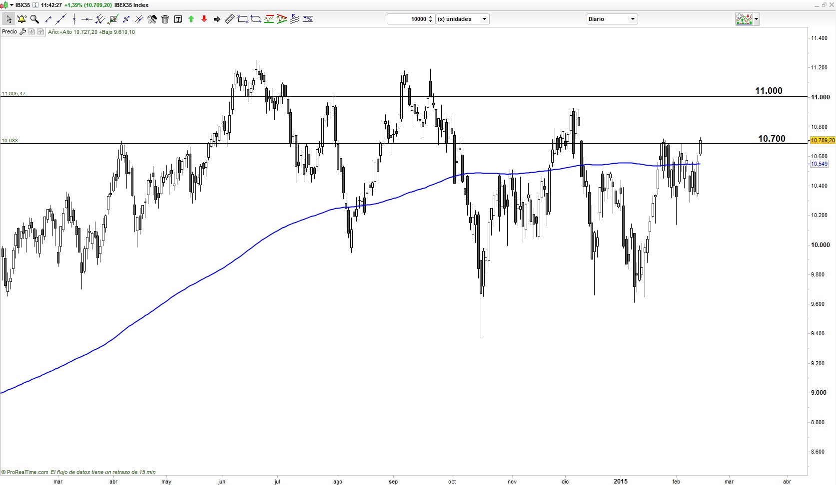The image size is (836, 485).
Task: Click the Precio panel label
Action: tap(9, 31)
